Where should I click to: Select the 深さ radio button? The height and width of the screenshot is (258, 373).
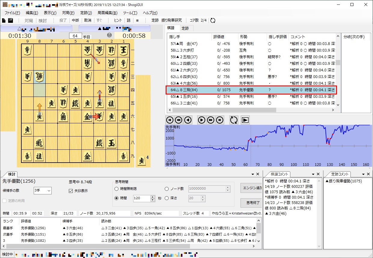coord(167,198)
